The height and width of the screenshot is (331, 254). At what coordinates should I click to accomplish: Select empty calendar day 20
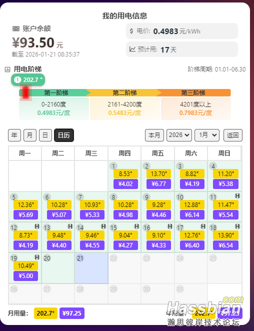point(58,268)
